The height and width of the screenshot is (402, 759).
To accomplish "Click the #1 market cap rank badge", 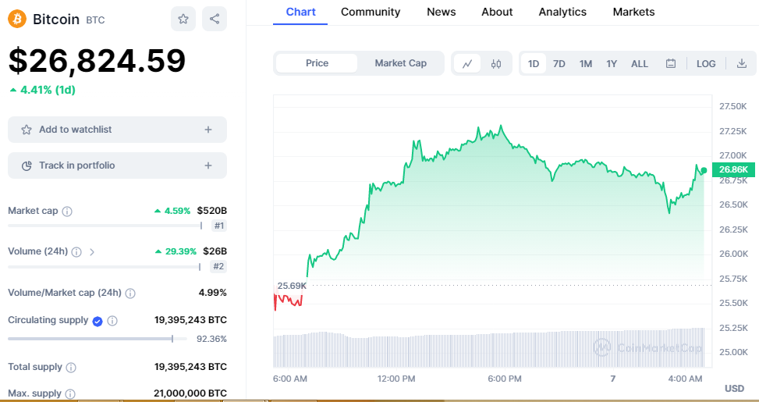I will [219, 226].
